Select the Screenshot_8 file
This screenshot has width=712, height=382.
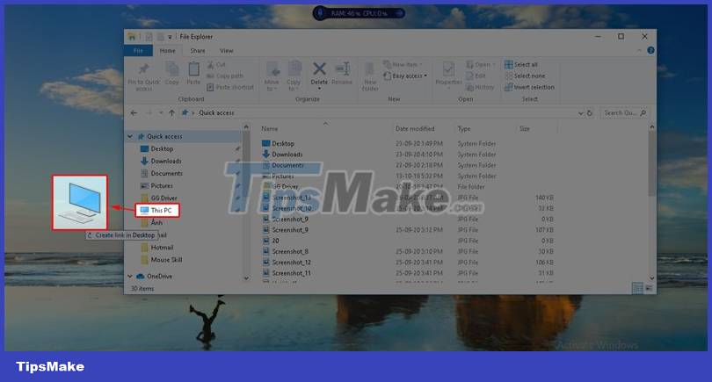407,252
